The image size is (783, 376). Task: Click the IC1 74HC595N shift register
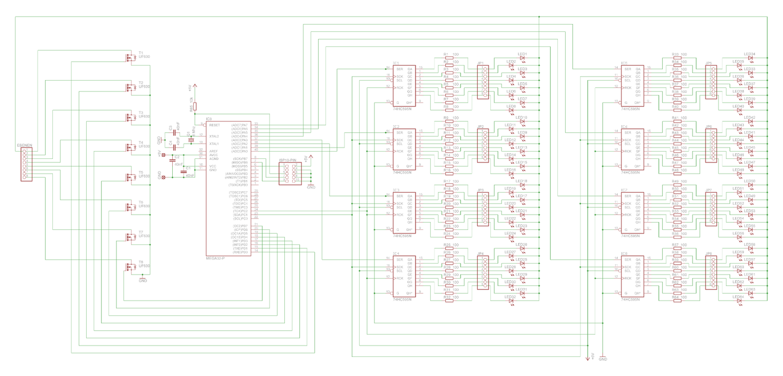(404, 86)
